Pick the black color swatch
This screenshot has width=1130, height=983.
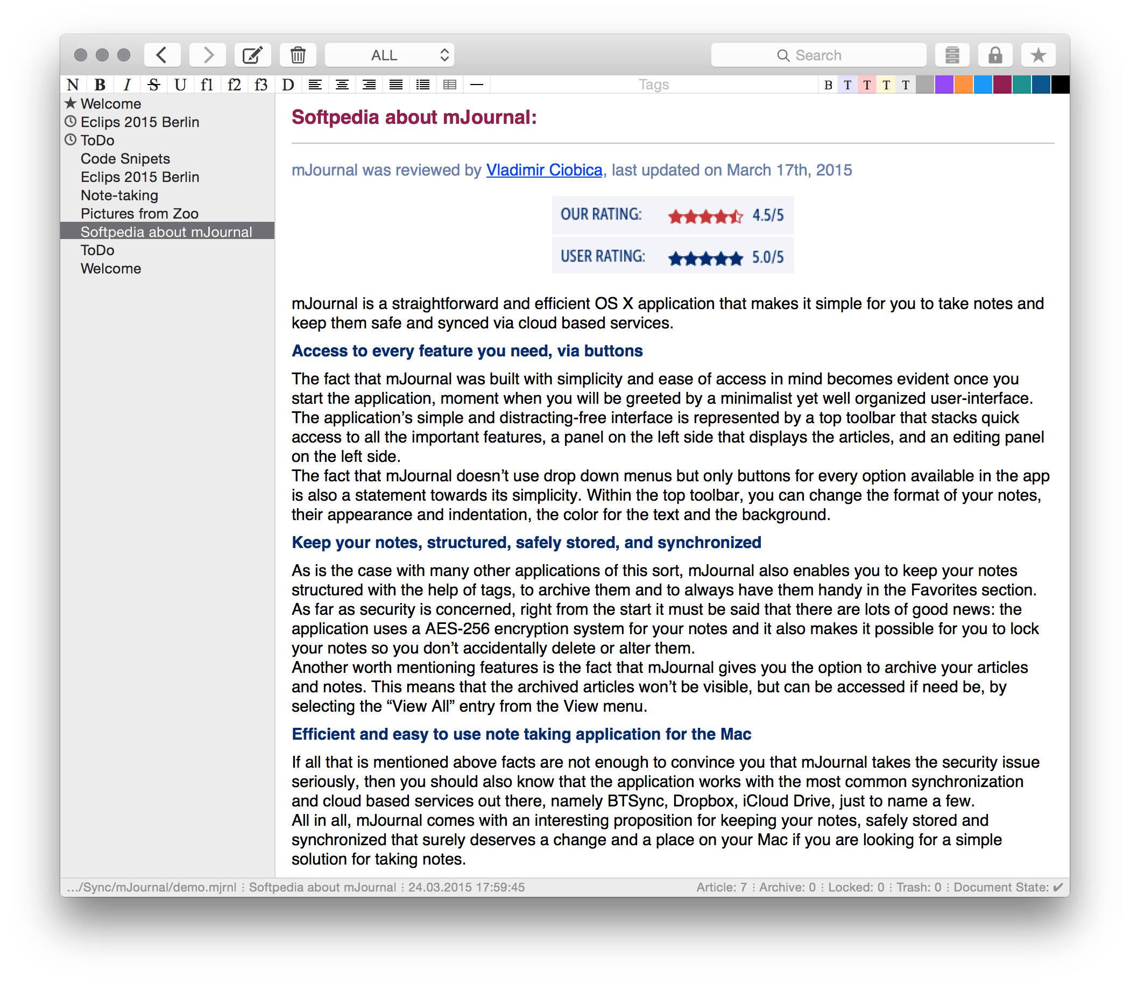(x=1060, y=85)
